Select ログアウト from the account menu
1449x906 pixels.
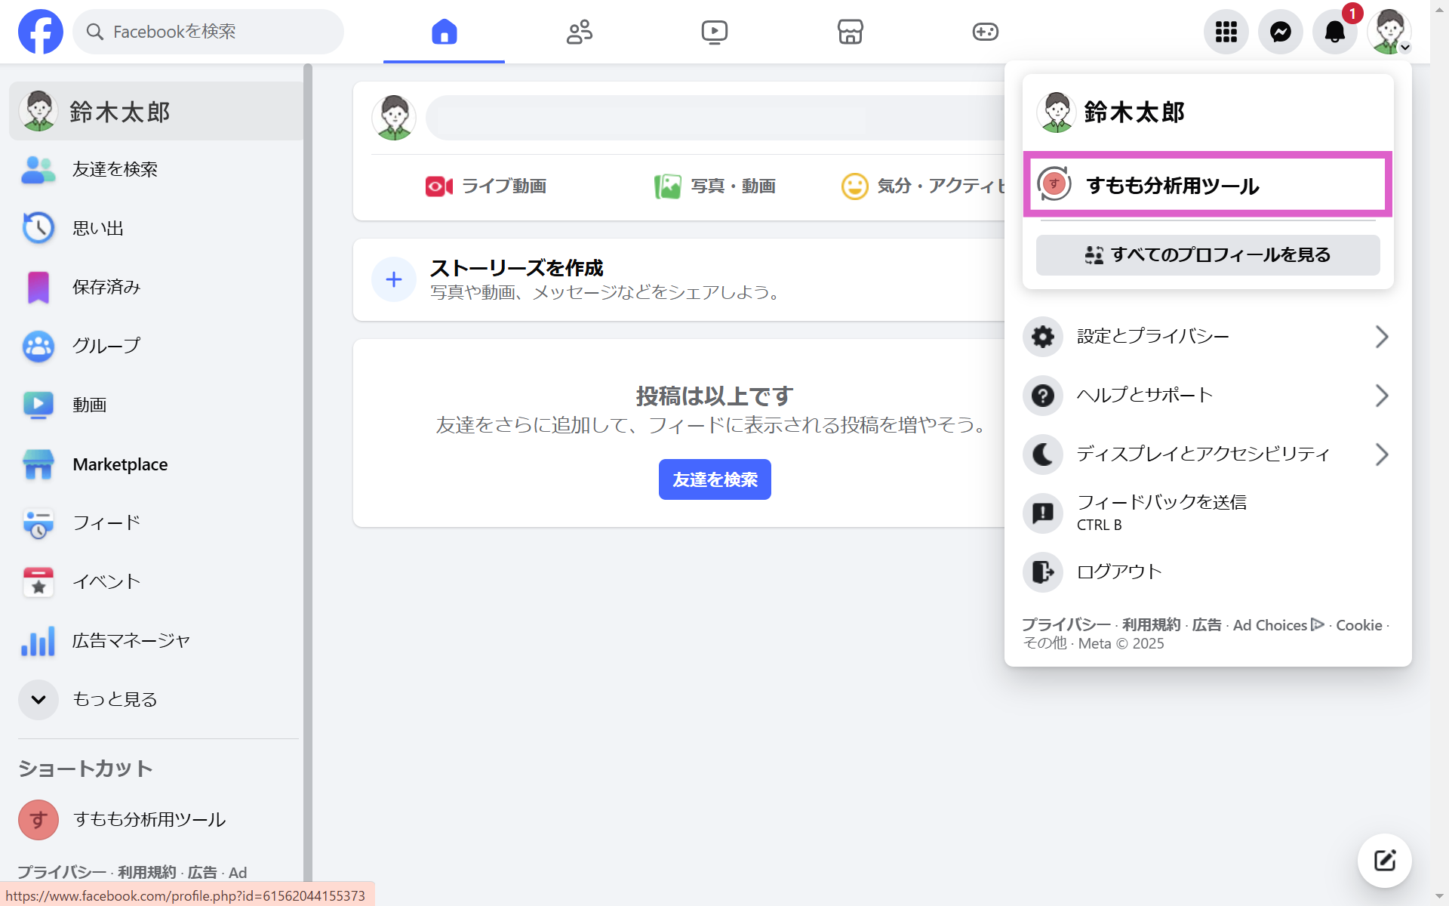tap(1119, 572)
